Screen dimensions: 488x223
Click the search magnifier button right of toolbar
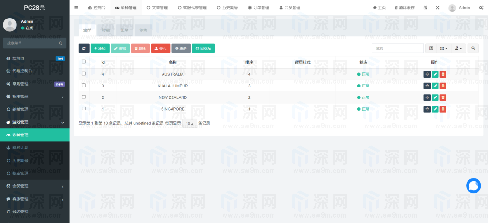[x=473, y=48]
